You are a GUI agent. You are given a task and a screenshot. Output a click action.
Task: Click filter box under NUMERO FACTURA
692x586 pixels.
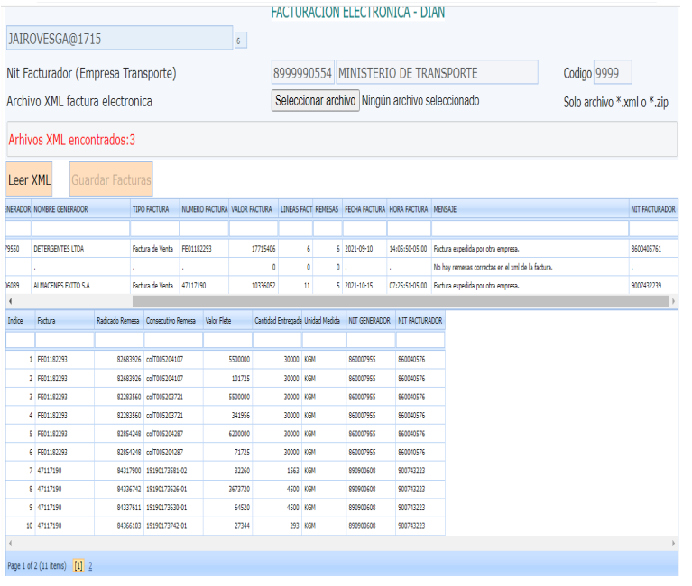tap(204, 228)
